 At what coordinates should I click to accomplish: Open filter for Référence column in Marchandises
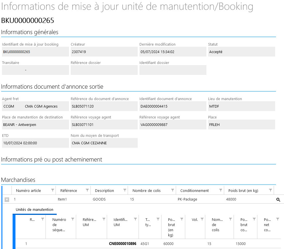87,190
